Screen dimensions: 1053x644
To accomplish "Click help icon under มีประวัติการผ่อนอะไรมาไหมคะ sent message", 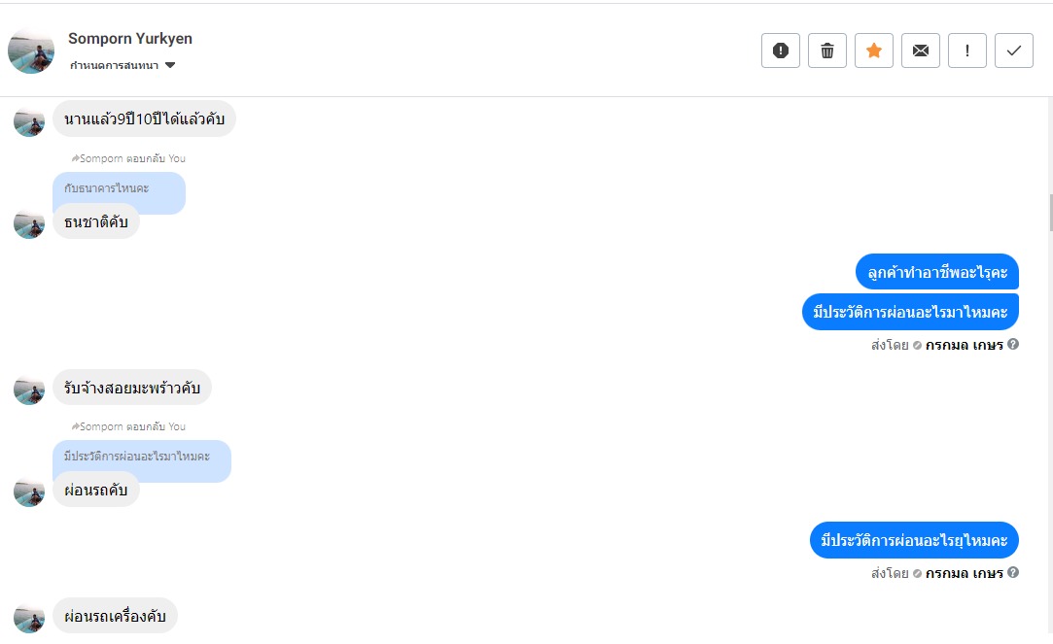I will (1013, 344).
